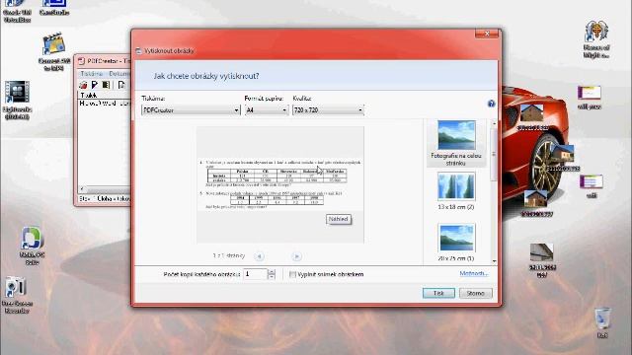This screenshot has height=355, width=632.
Task: Click the left scroll arrow in PDFCreator list
Action: point(82,188)
